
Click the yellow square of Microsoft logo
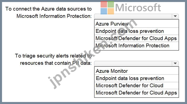(111, 11)
